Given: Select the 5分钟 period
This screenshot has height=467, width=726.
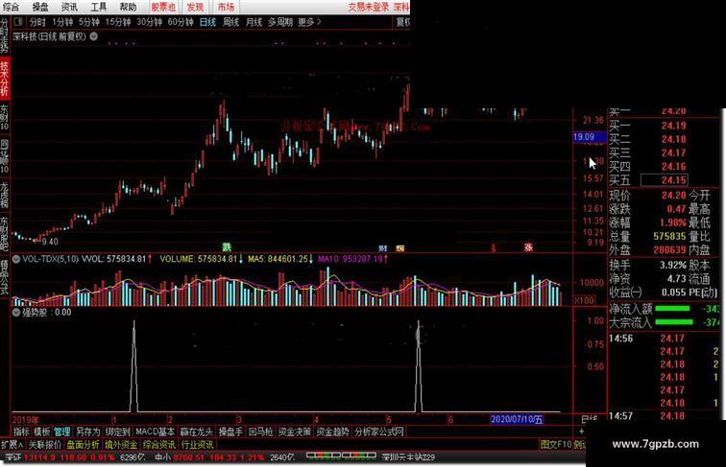Looking at the screenshot, I should (x=89, y=22).
